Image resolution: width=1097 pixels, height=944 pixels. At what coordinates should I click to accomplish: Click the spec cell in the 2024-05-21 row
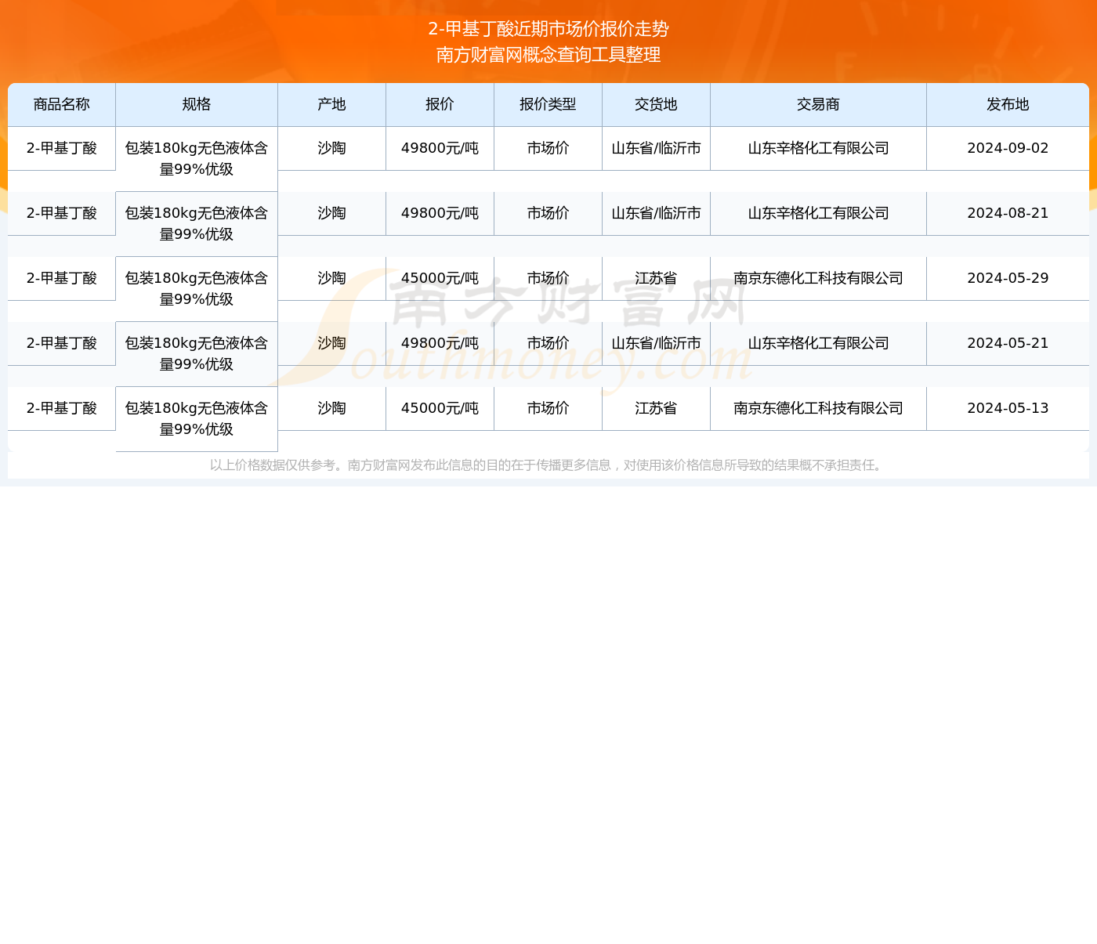[x=197, y=354]
